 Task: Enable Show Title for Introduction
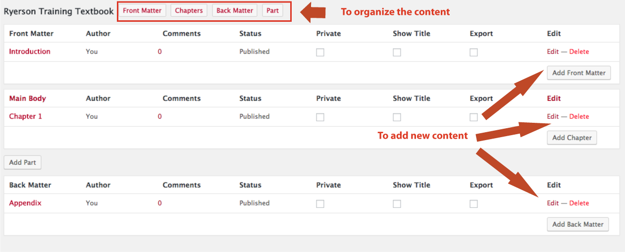point(397,52)
